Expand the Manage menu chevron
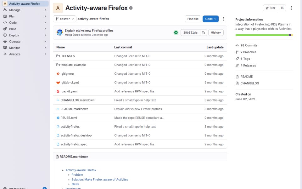Viewport: 302px width, 189px height. coord(45,10)
